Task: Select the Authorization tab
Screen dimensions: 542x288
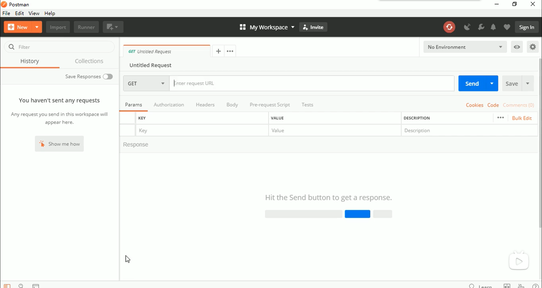Action: (169, 105)
